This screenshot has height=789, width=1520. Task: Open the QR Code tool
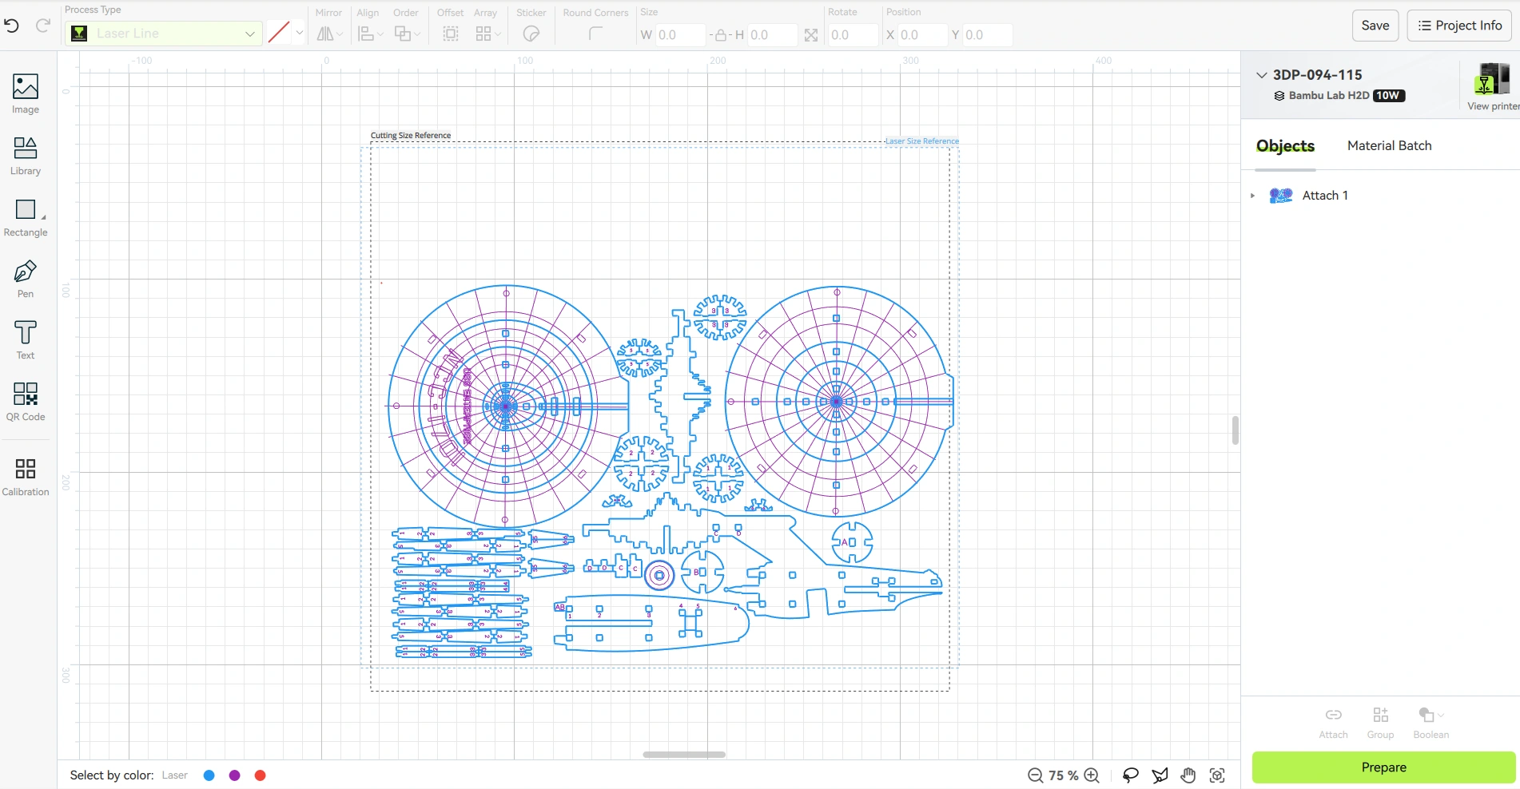[x=26, y=402]
